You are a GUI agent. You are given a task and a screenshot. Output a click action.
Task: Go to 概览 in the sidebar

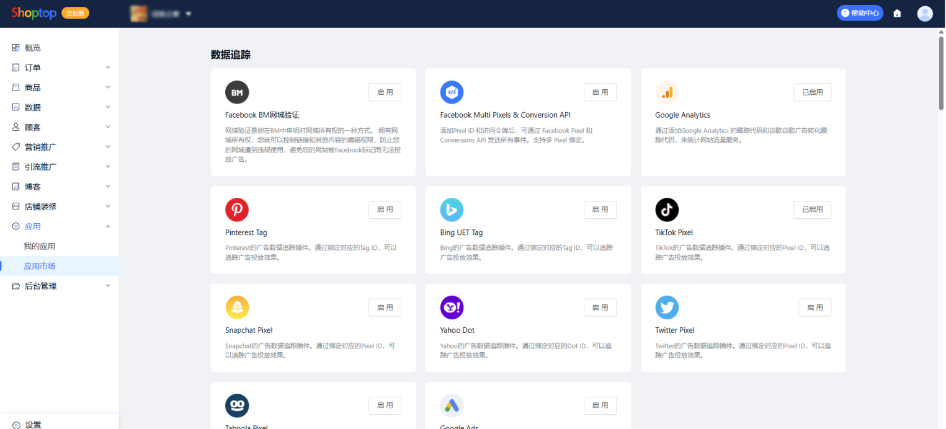pyautogui.click(x=33, y=48)
